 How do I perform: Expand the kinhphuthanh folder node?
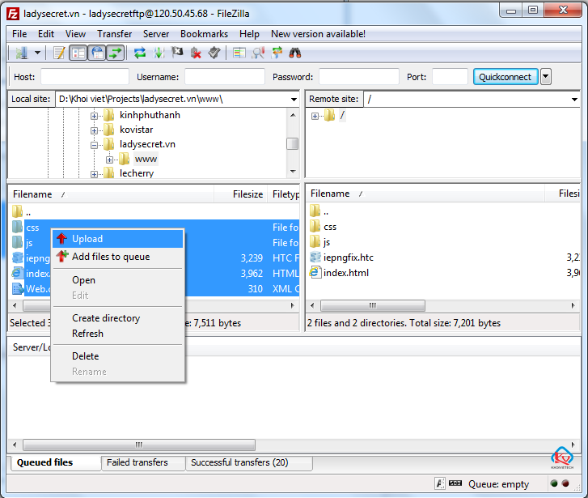[94, 116]
